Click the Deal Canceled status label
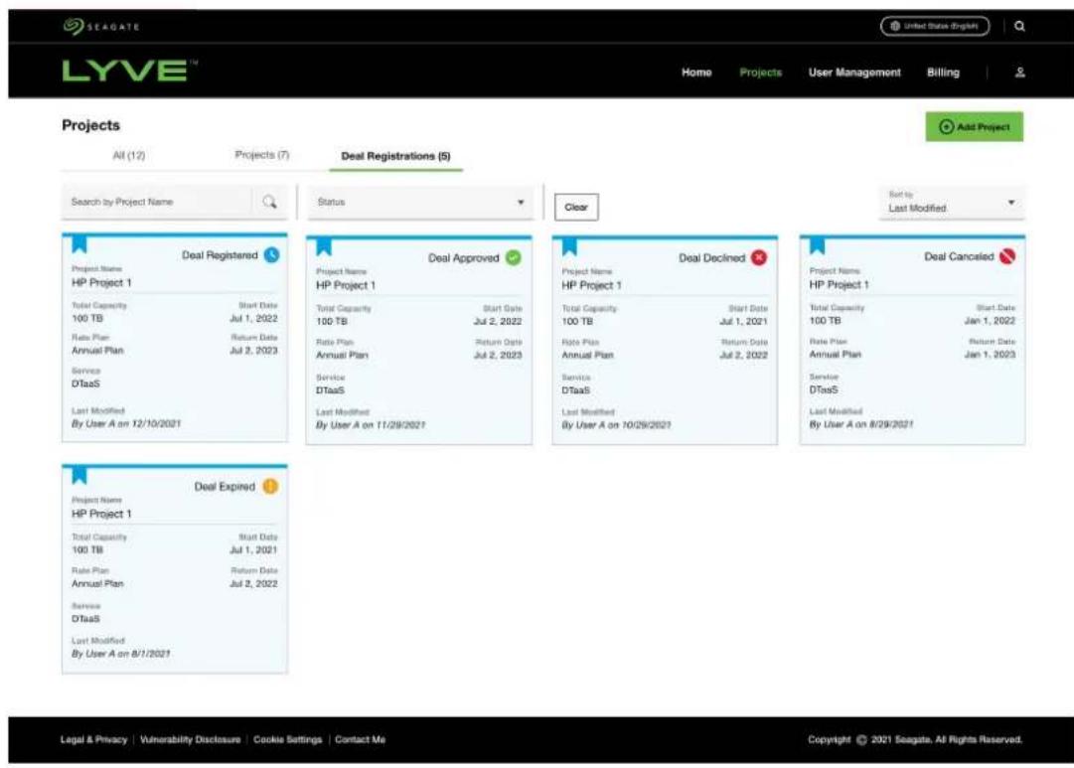The width and height of the screenshot is (1074, 768). (959, 256)
